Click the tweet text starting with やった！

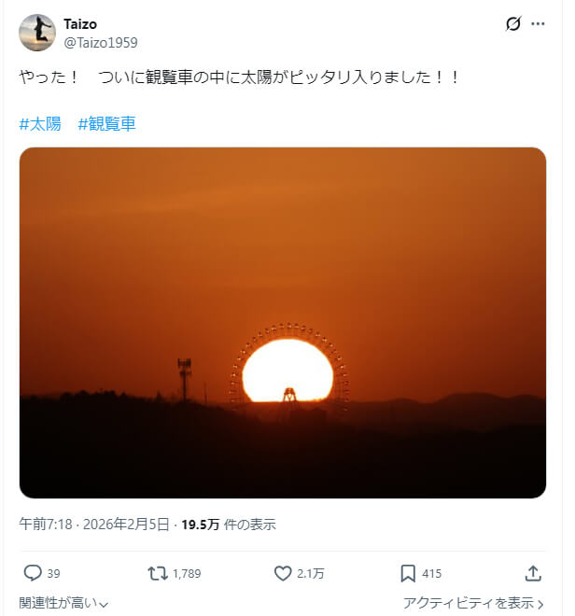tap(240, 78)
